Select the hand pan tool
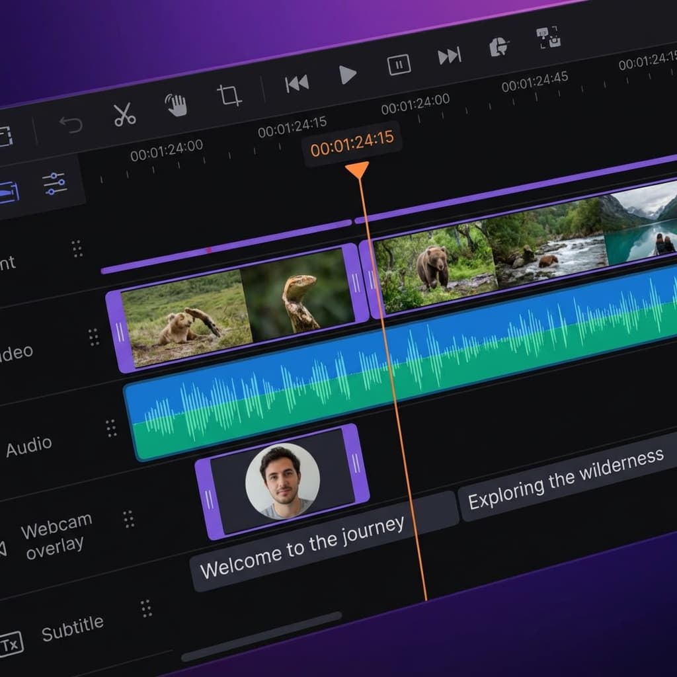Image resolution: width=677 pixels, height=677 pixels. (x=176, y=105)
